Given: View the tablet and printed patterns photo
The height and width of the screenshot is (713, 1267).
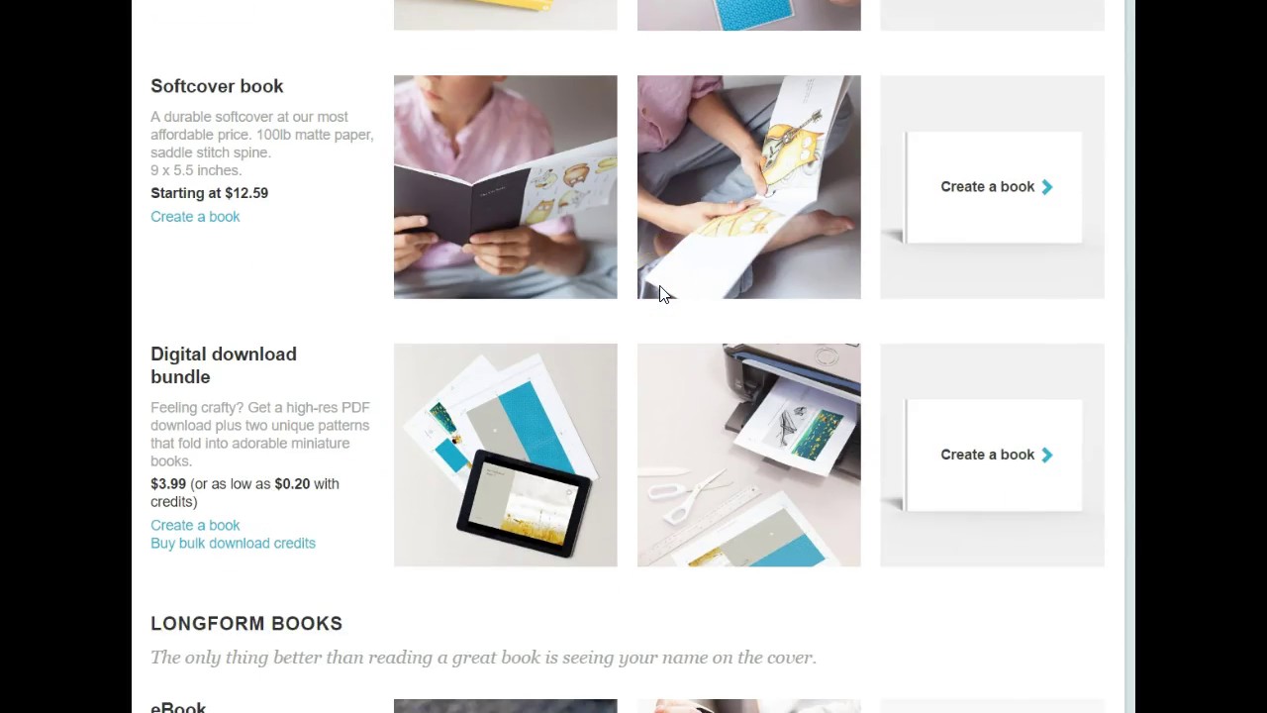Looking at the screenshot, I should point(505,456).
